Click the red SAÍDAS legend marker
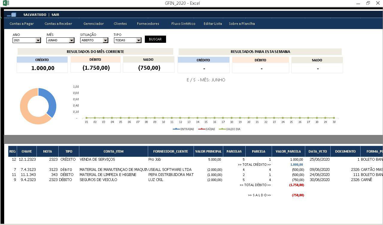 click(x=201, y=129)
